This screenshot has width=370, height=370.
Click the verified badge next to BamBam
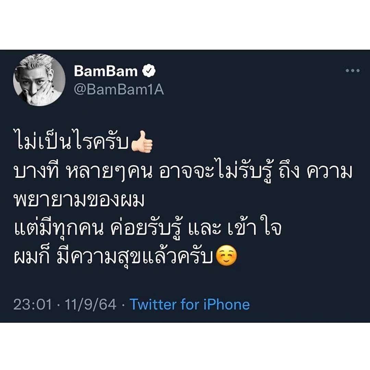[x=149, y=70]
